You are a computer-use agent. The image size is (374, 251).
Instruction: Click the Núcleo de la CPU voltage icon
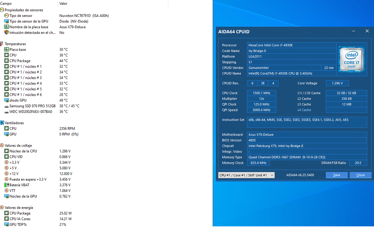click(7, 151)
